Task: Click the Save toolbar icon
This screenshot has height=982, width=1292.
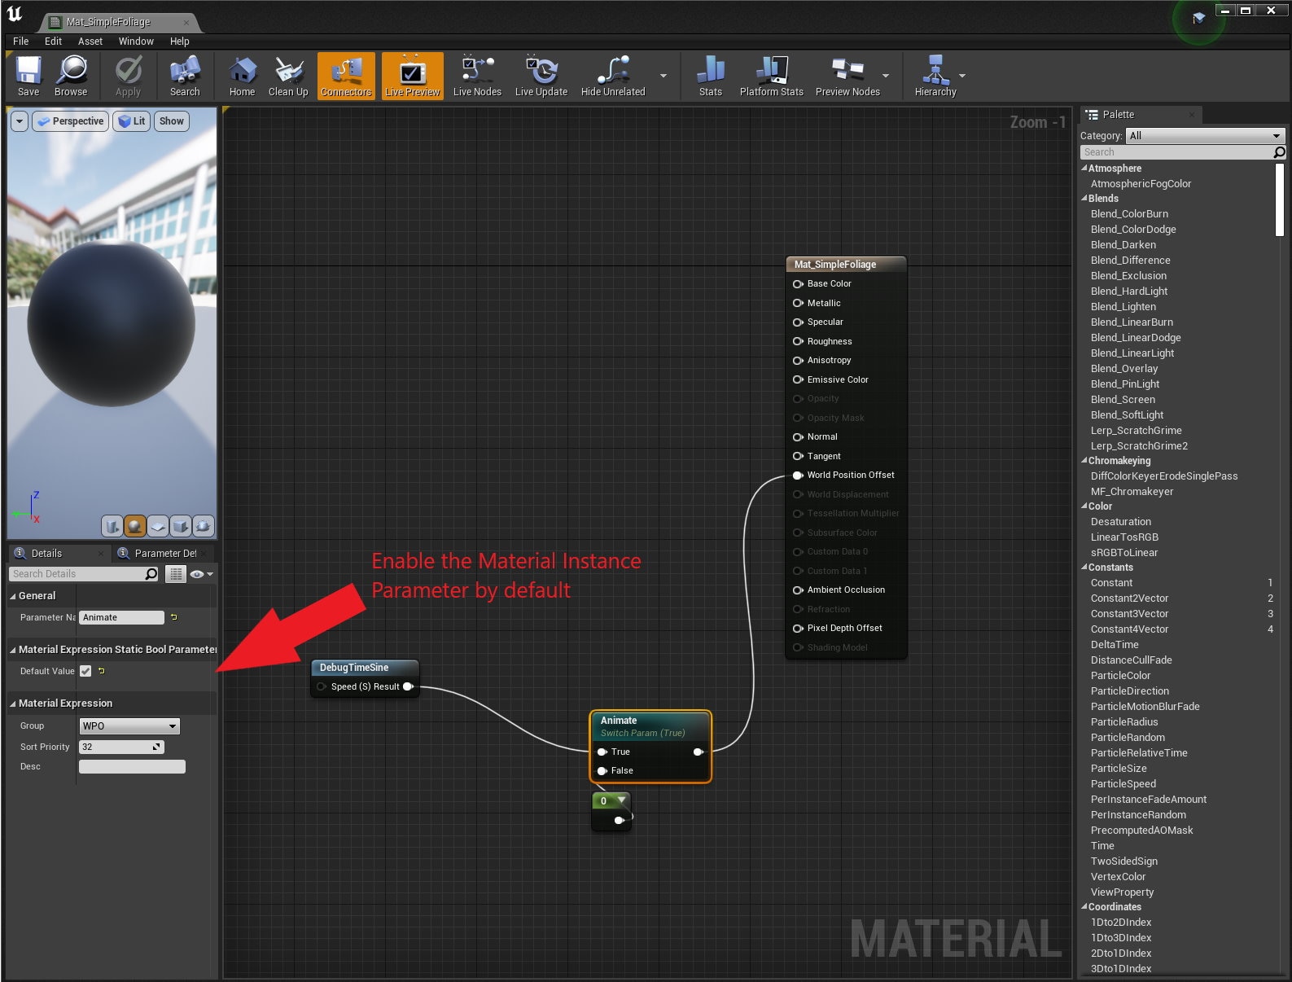Action: 28,72
